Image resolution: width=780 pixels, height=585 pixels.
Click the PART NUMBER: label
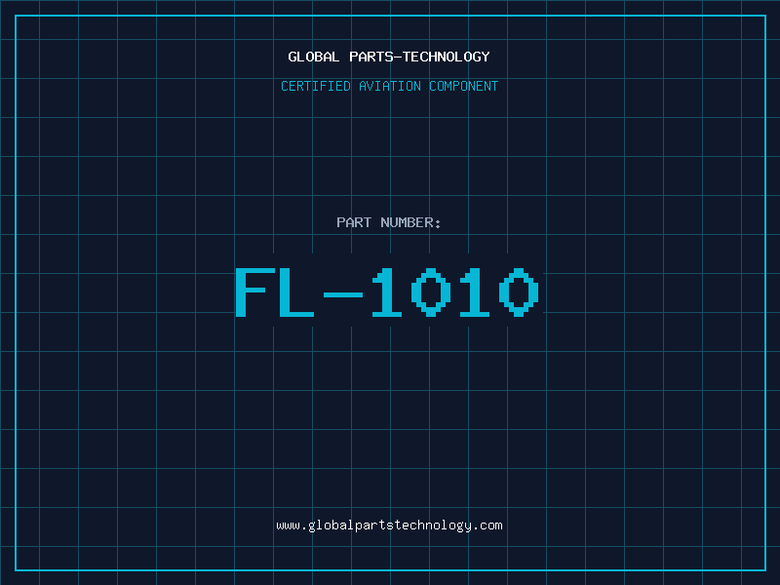[389, 222]
